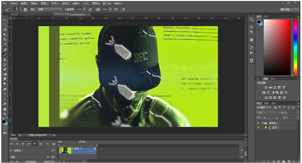Screen dimensions: 302x163
Task: Click the split-at-playhead scissors icon
Action: coord(47,144)
